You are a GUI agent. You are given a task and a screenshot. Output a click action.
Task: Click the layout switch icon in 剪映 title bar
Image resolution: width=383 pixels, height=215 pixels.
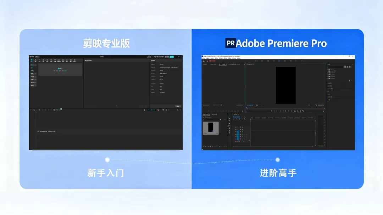pos(150,57)
